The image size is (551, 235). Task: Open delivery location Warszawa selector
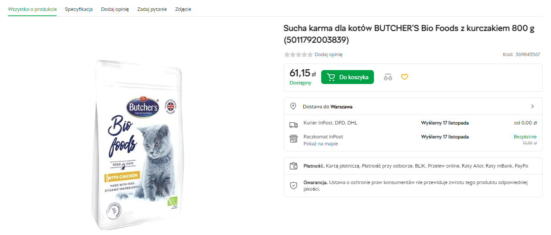[341, 107]
